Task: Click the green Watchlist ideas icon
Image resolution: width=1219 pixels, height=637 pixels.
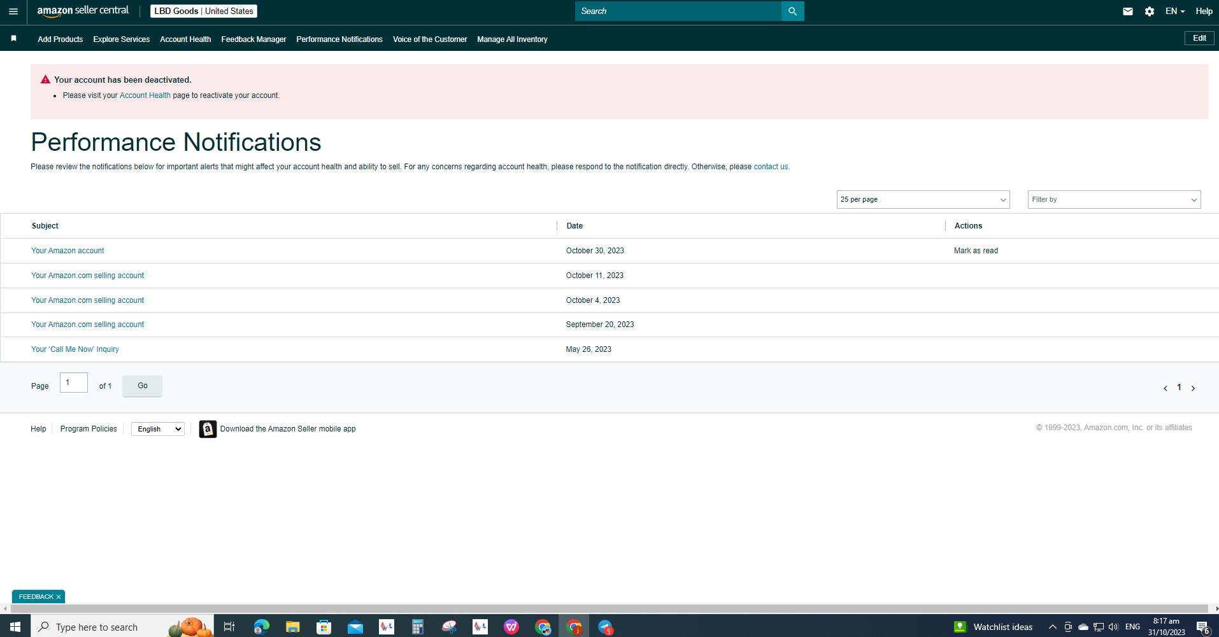Action: [960, 627]
